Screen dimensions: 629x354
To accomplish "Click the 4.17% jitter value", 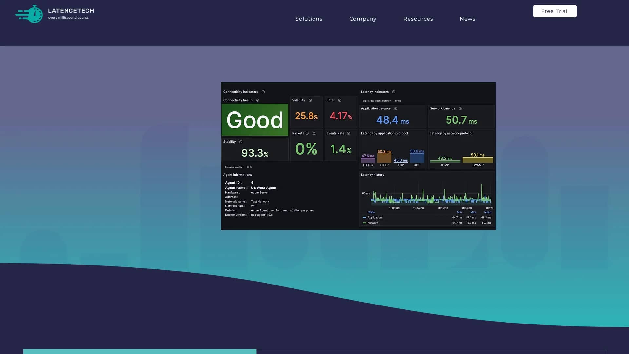I will click(x=341, y=116).
